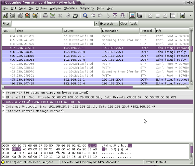
Task: Stop the running capture
Action: [28, 16]
